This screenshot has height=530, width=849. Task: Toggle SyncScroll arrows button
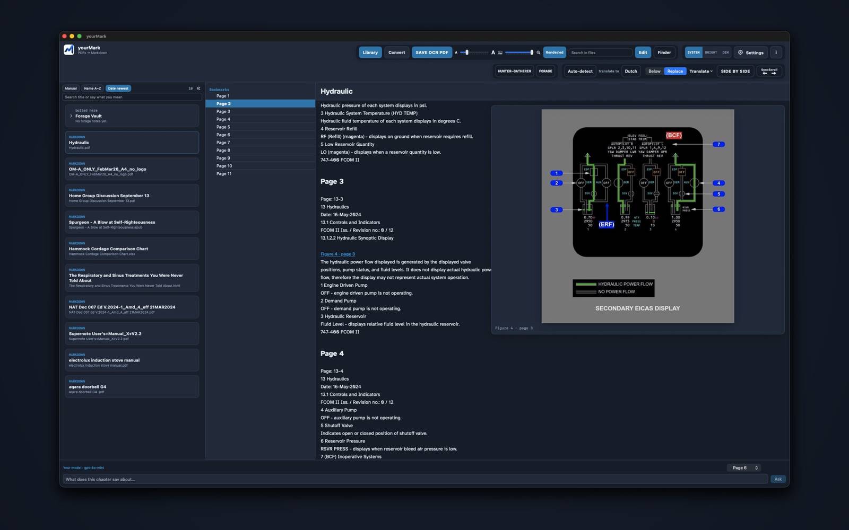(769, 71)
